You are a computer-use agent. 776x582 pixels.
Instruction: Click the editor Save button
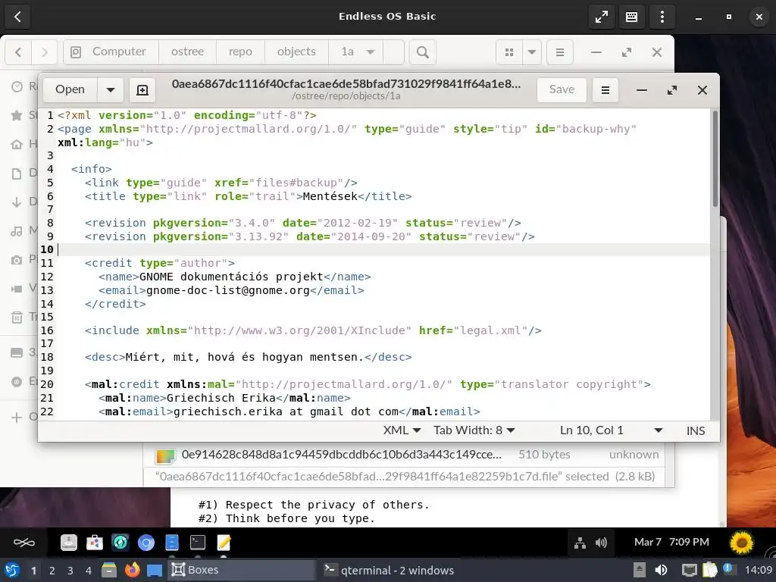[562, 89]
